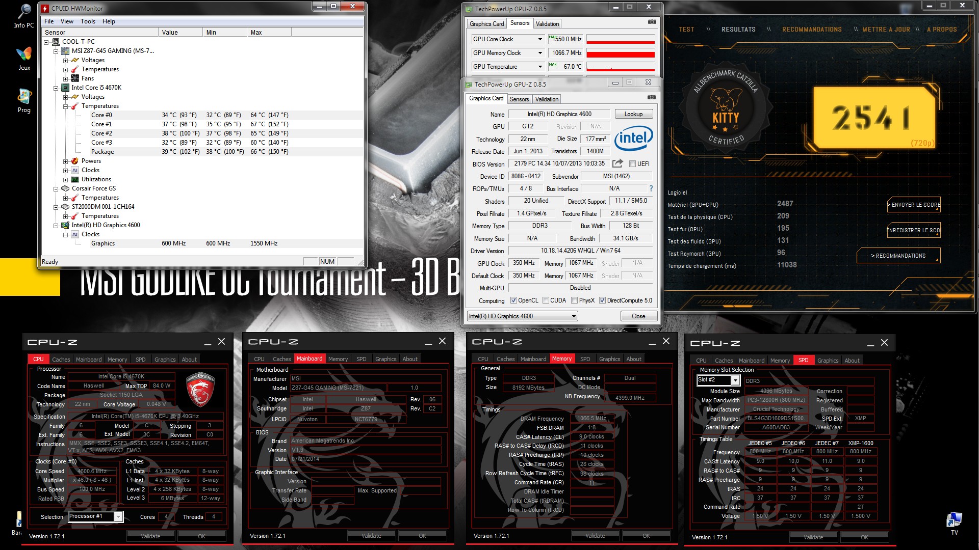Select the Utilizations icon in HWMonitor tree
Screen dimensions: 979x550
tap(75, 179)
